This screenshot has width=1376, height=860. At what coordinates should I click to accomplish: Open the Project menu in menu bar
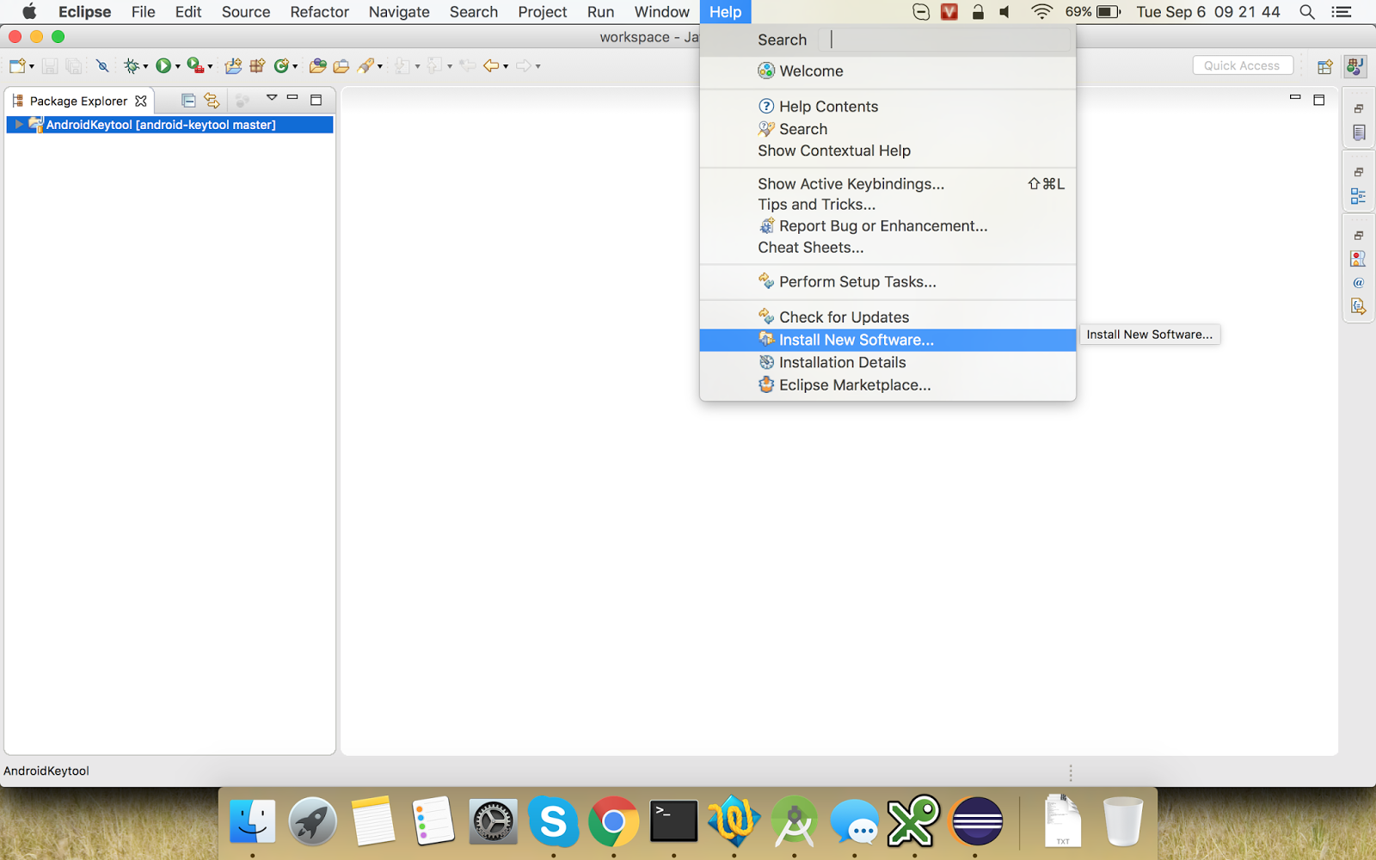(x=542, y=12)
